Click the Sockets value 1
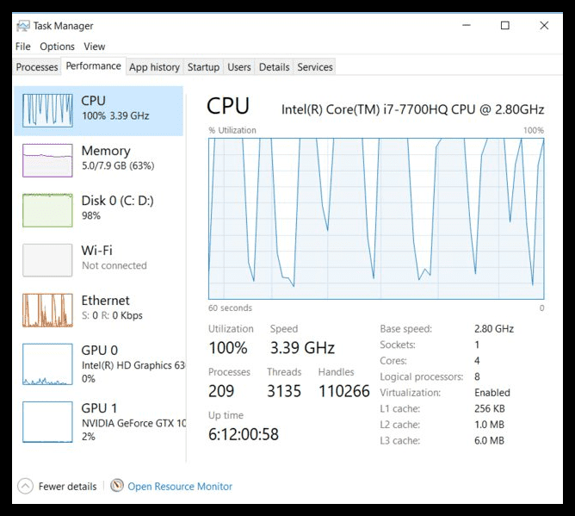Screen dimensions: 575x516 click(477, 345)
